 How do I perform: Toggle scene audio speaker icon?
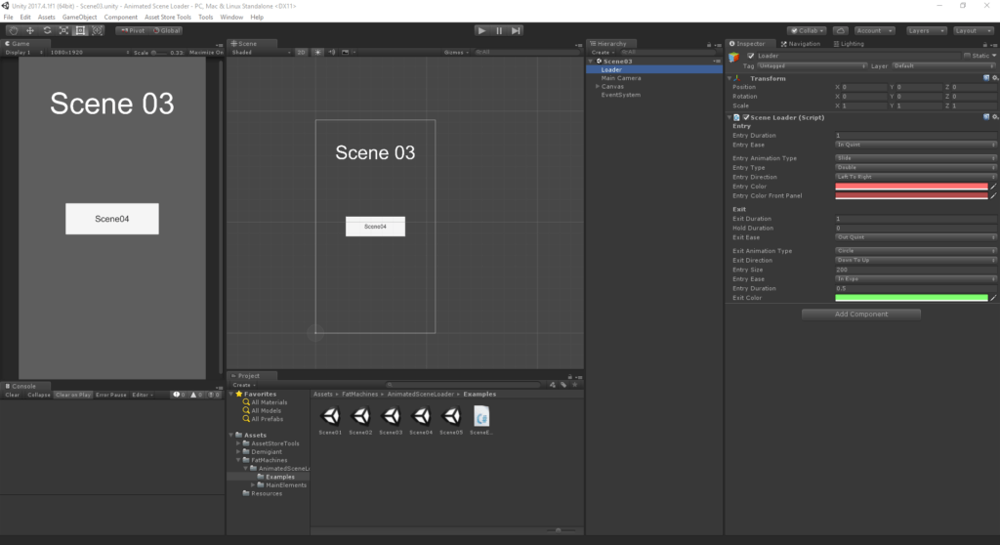click(x=332, y=53)
